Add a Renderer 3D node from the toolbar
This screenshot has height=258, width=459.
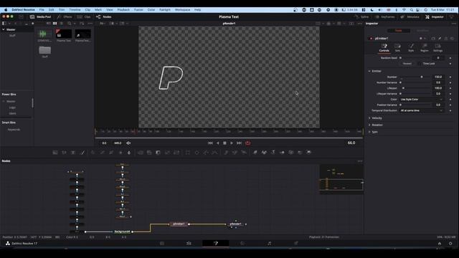point(309,153)
